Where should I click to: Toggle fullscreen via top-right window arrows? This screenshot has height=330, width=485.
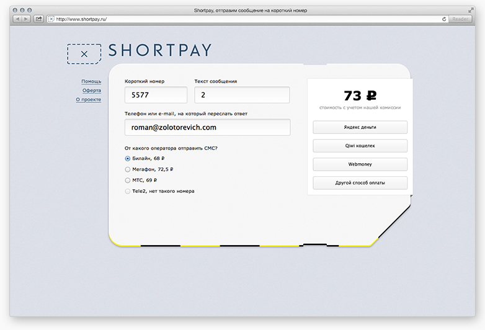[x=471, y=11]
